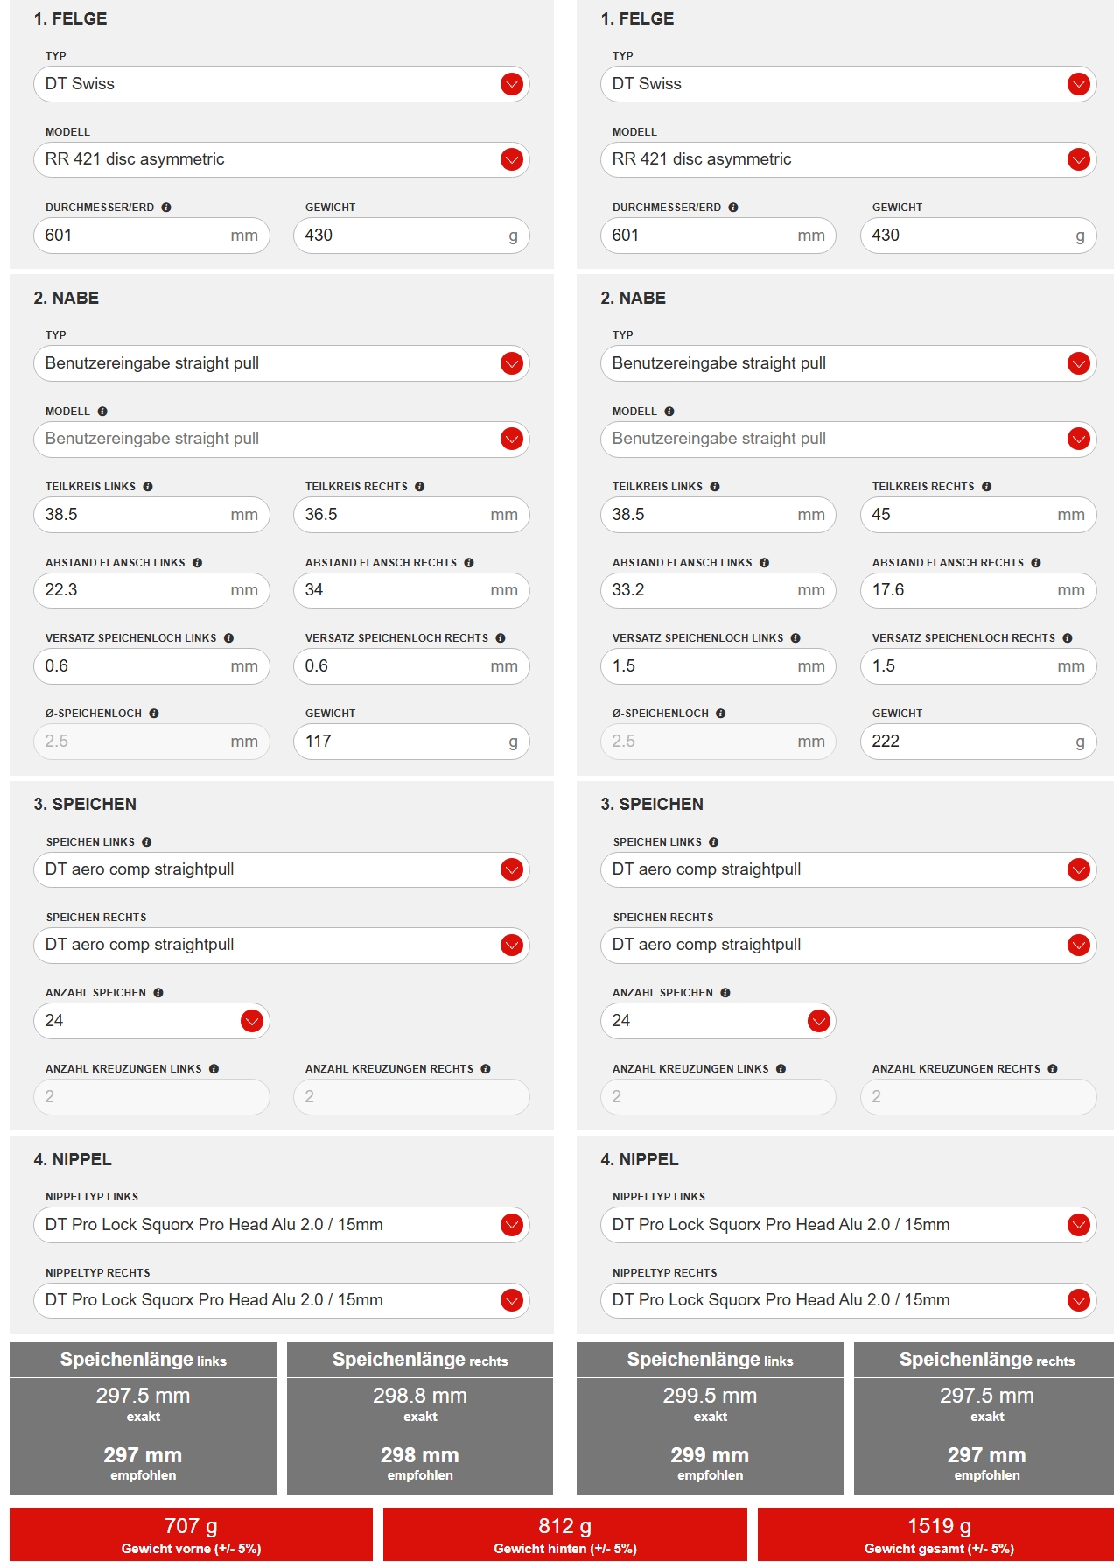Click Teilkreis Links info icon in left form
1114x1562 pixels.
[148, 487]
